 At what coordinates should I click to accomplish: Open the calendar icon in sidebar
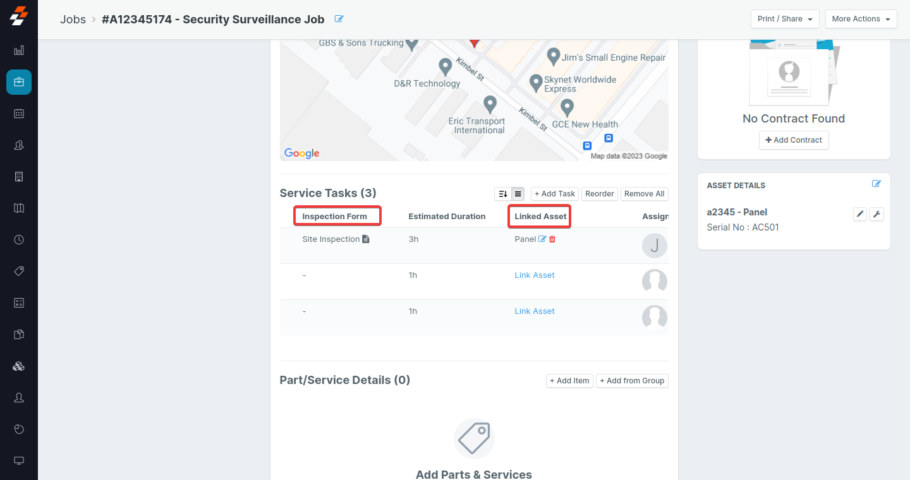click(19, 114)
